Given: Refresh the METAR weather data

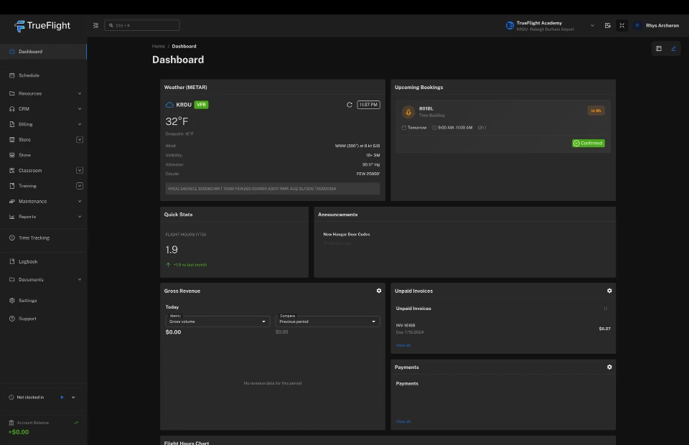Looking at the screenshot, I should click(x=350, y=105).
